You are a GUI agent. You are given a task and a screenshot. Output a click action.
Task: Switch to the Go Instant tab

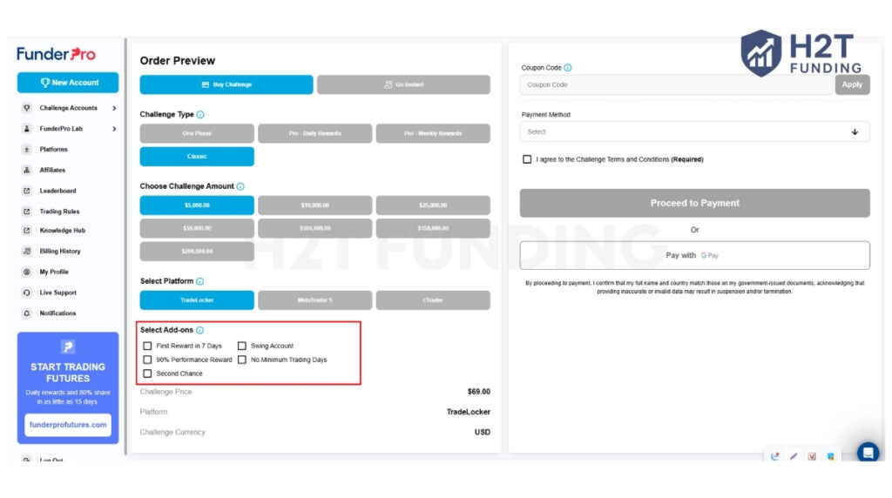click(x=403, y=84)
